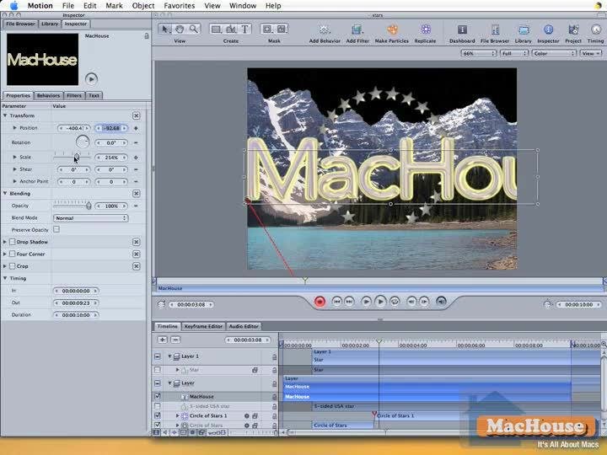Screen dimensions: 607x455
Task: Open the Favorites menu
Action: tap(180, 6)
